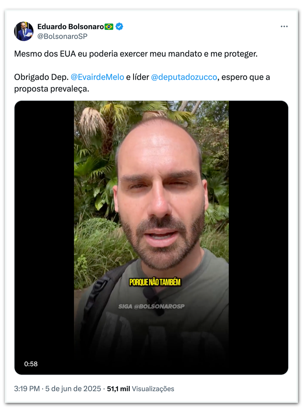
Task: Open the @BolsonaroSP handle under the name
Action: tap(62, 36)
